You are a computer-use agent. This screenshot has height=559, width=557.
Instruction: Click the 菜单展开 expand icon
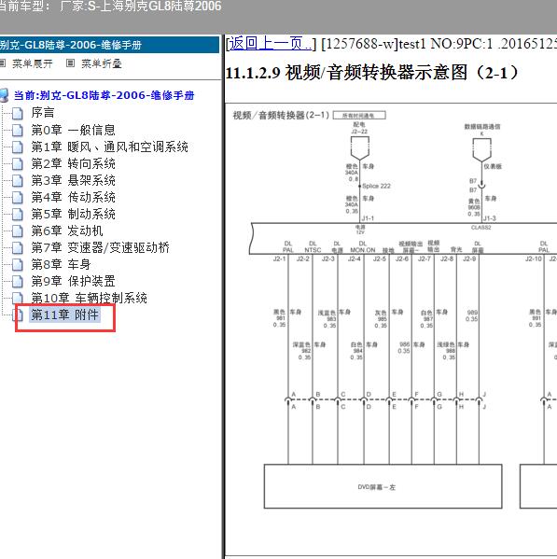3,63
